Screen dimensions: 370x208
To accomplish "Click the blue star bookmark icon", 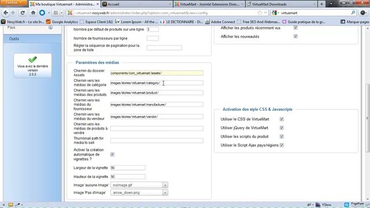I will pyautogui.click(x=42, y=13).
